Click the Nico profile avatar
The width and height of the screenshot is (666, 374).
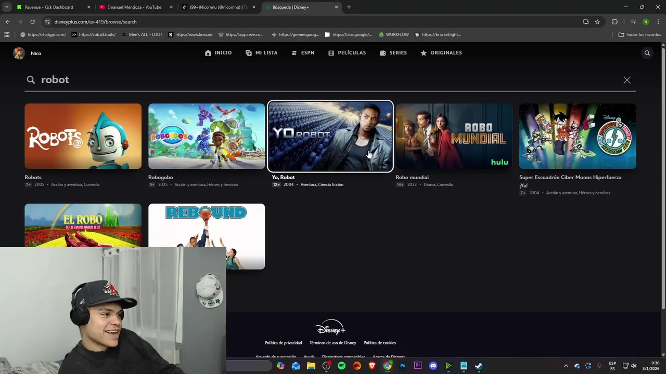pos(19,54)
